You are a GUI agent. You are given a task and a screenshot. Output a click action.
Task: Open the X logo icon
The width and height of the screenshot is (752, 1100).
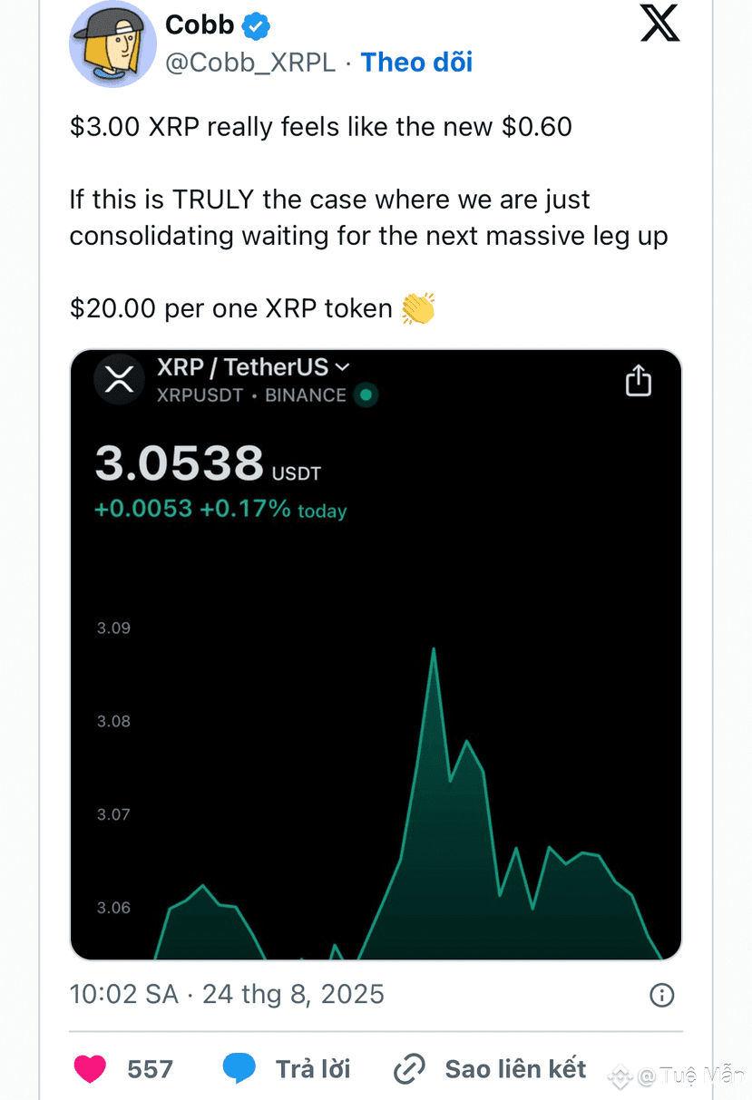click(x=659, y=24)
